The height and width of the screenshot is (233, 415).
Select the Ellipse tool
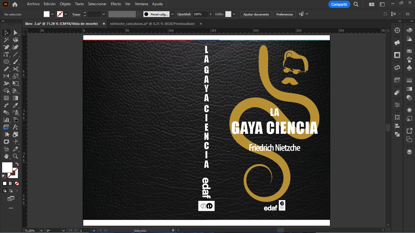click(6, 62)
